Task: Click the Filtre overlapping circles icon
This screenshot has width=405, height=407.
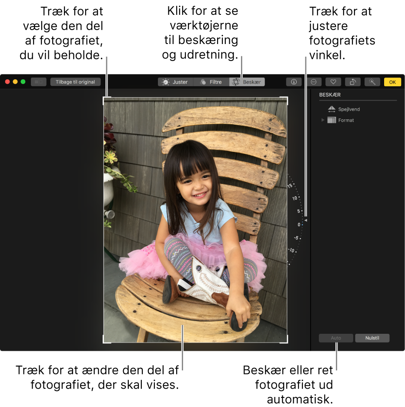Action: tap(203, 82)
